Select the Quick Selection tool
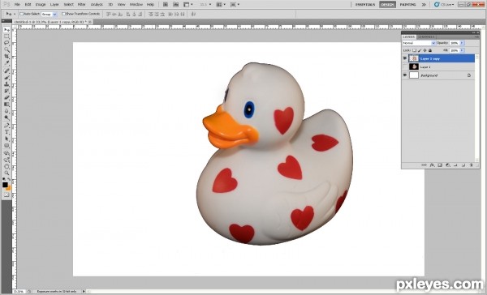This screenshot has width=487, height=295. tap(6, 49)
